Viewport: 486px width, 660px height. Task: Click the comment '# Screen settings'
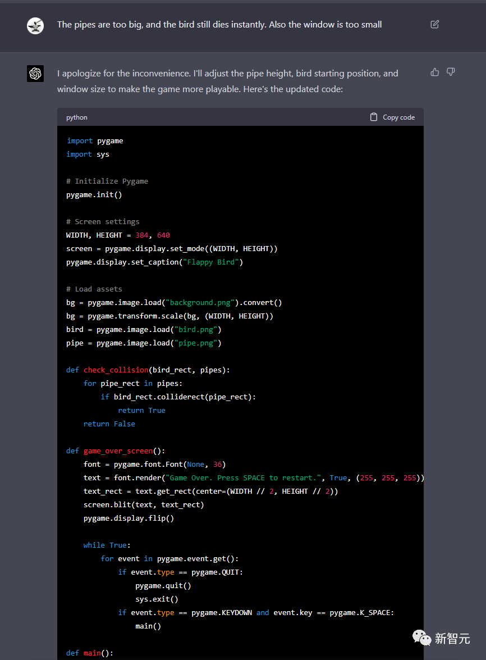(x=103, y=221)
